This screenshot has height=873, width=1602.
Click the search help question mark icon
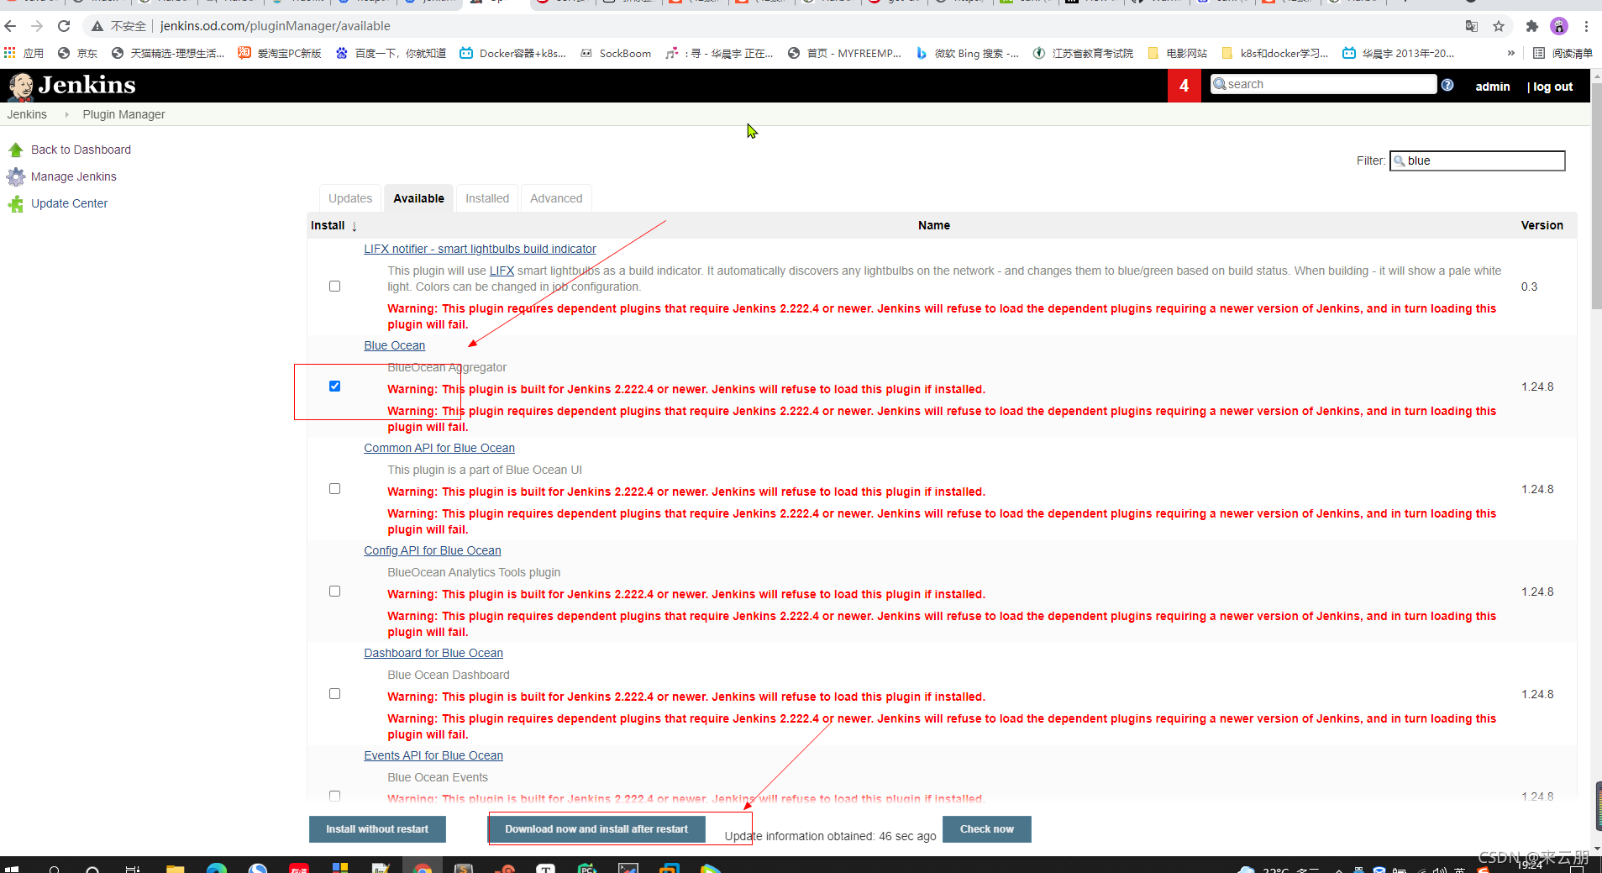coord(1447,85)
